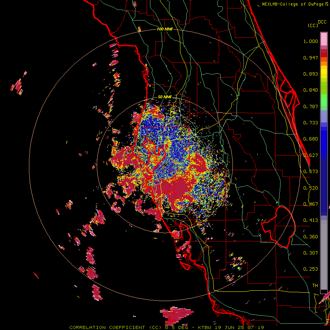
Task: Click the KTBW 19 JUN 25 07:19 timestamp
Action: click(231, 327)
